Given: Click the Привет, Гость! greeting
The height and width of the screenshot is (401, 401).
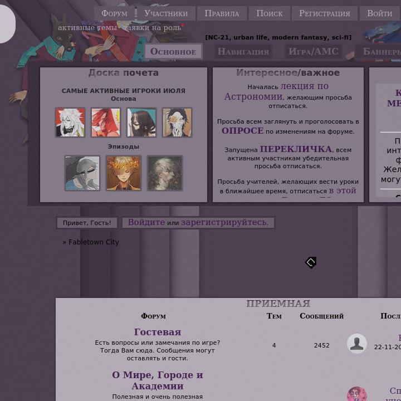Looking at the screenshot, I should [87, 223].
